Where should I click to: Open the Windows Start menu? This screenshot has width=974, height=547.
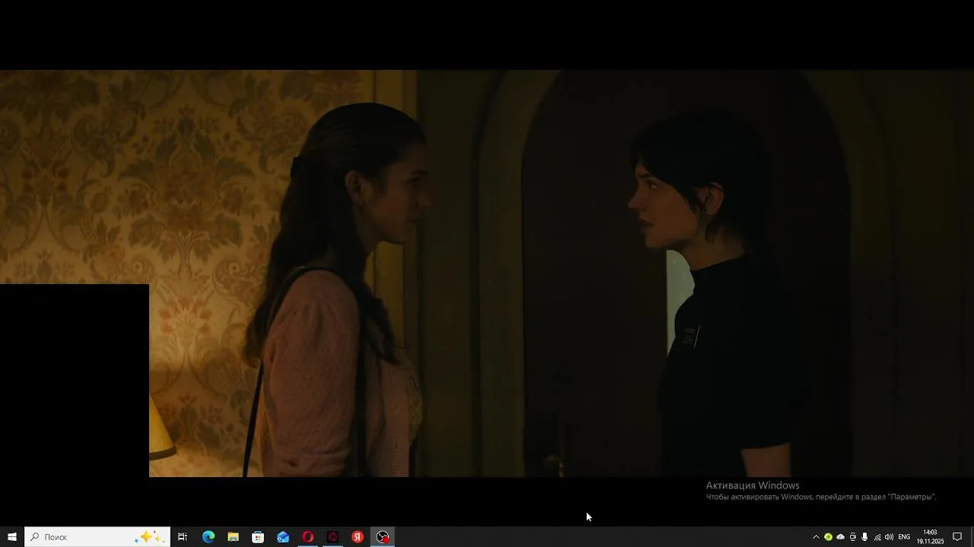[12, 537]
